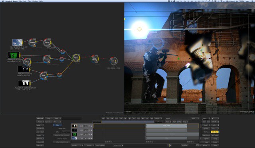Toggle visibility of the greenscreen track
The image size is (255, 148).
(x=89, y=134)
